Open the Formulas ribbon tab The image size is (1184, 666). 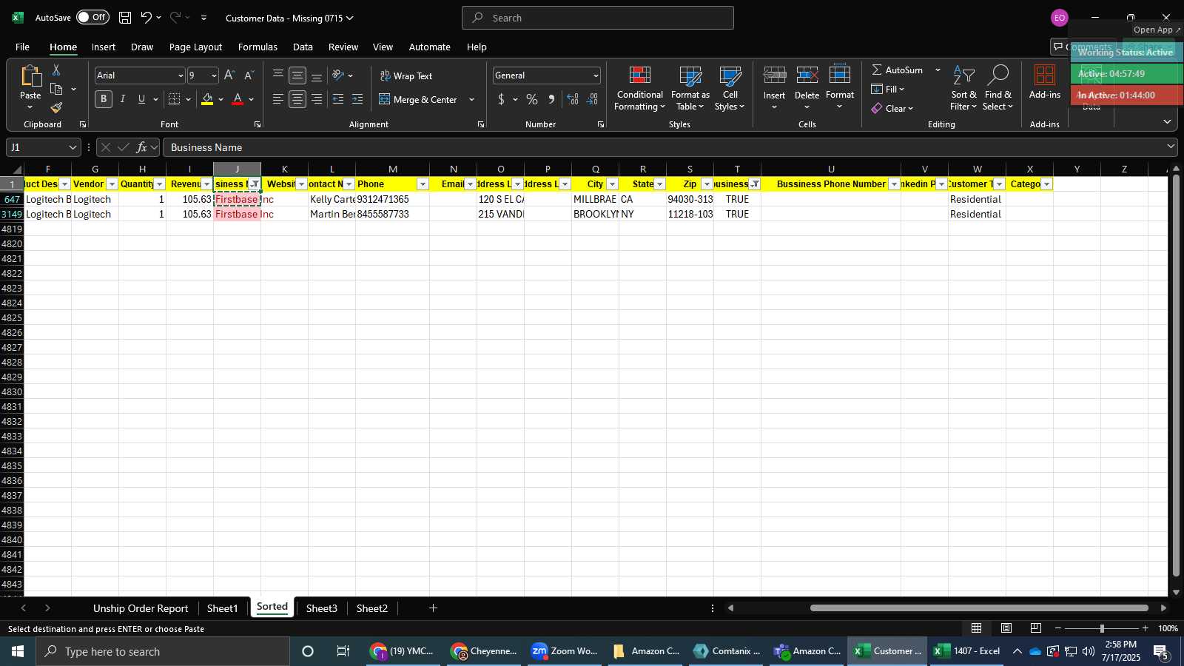coord(258,47)
